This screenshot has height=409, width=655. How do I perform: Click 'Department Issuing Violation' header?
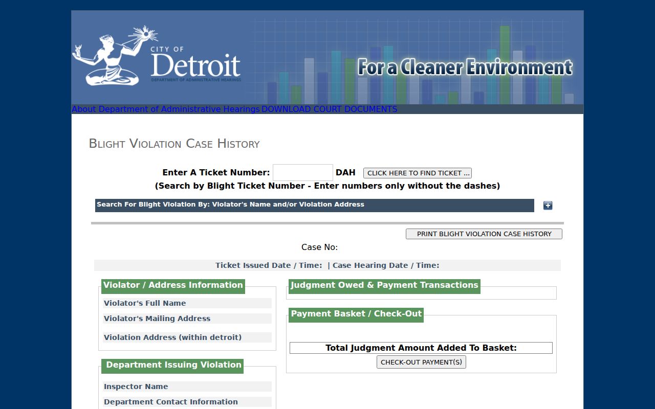point(173,365)
